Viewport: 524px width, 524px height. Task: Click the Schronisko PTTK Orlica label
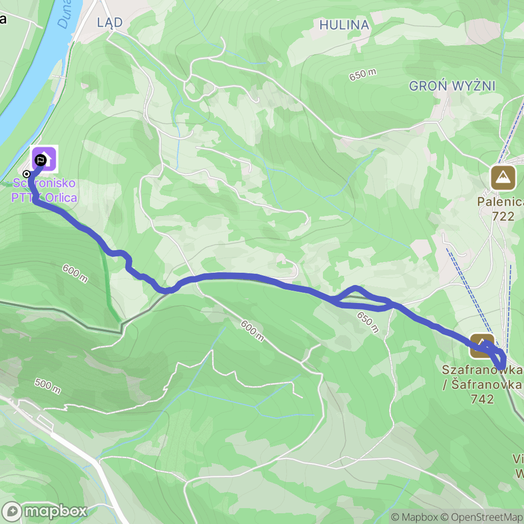tap(44, 190)
